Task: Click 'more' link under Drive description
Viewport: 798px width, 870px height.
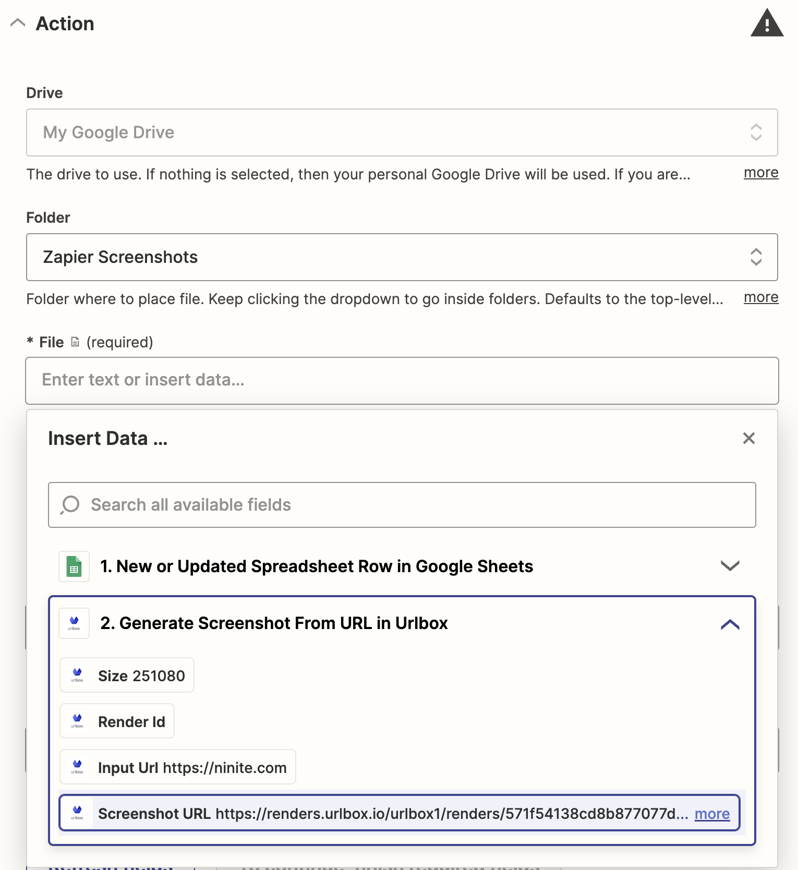Action: [x=760, y=173]
